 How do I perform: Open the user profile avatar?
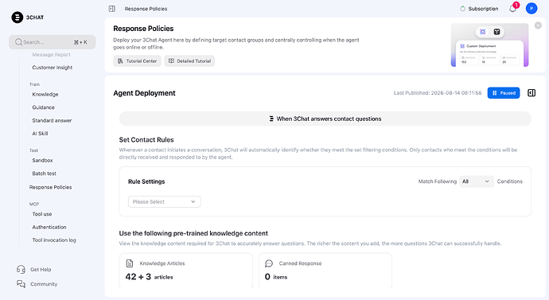[531, 9]
